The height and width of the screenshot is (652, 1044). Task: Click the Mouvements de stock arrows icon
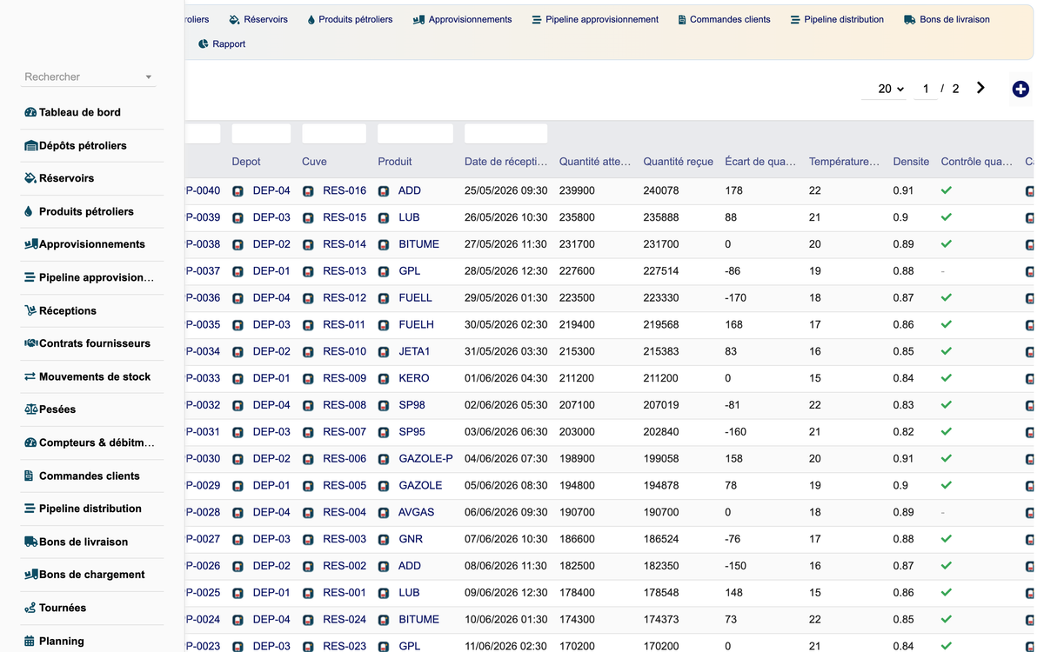pyautogui.click(x=30, y=376)
